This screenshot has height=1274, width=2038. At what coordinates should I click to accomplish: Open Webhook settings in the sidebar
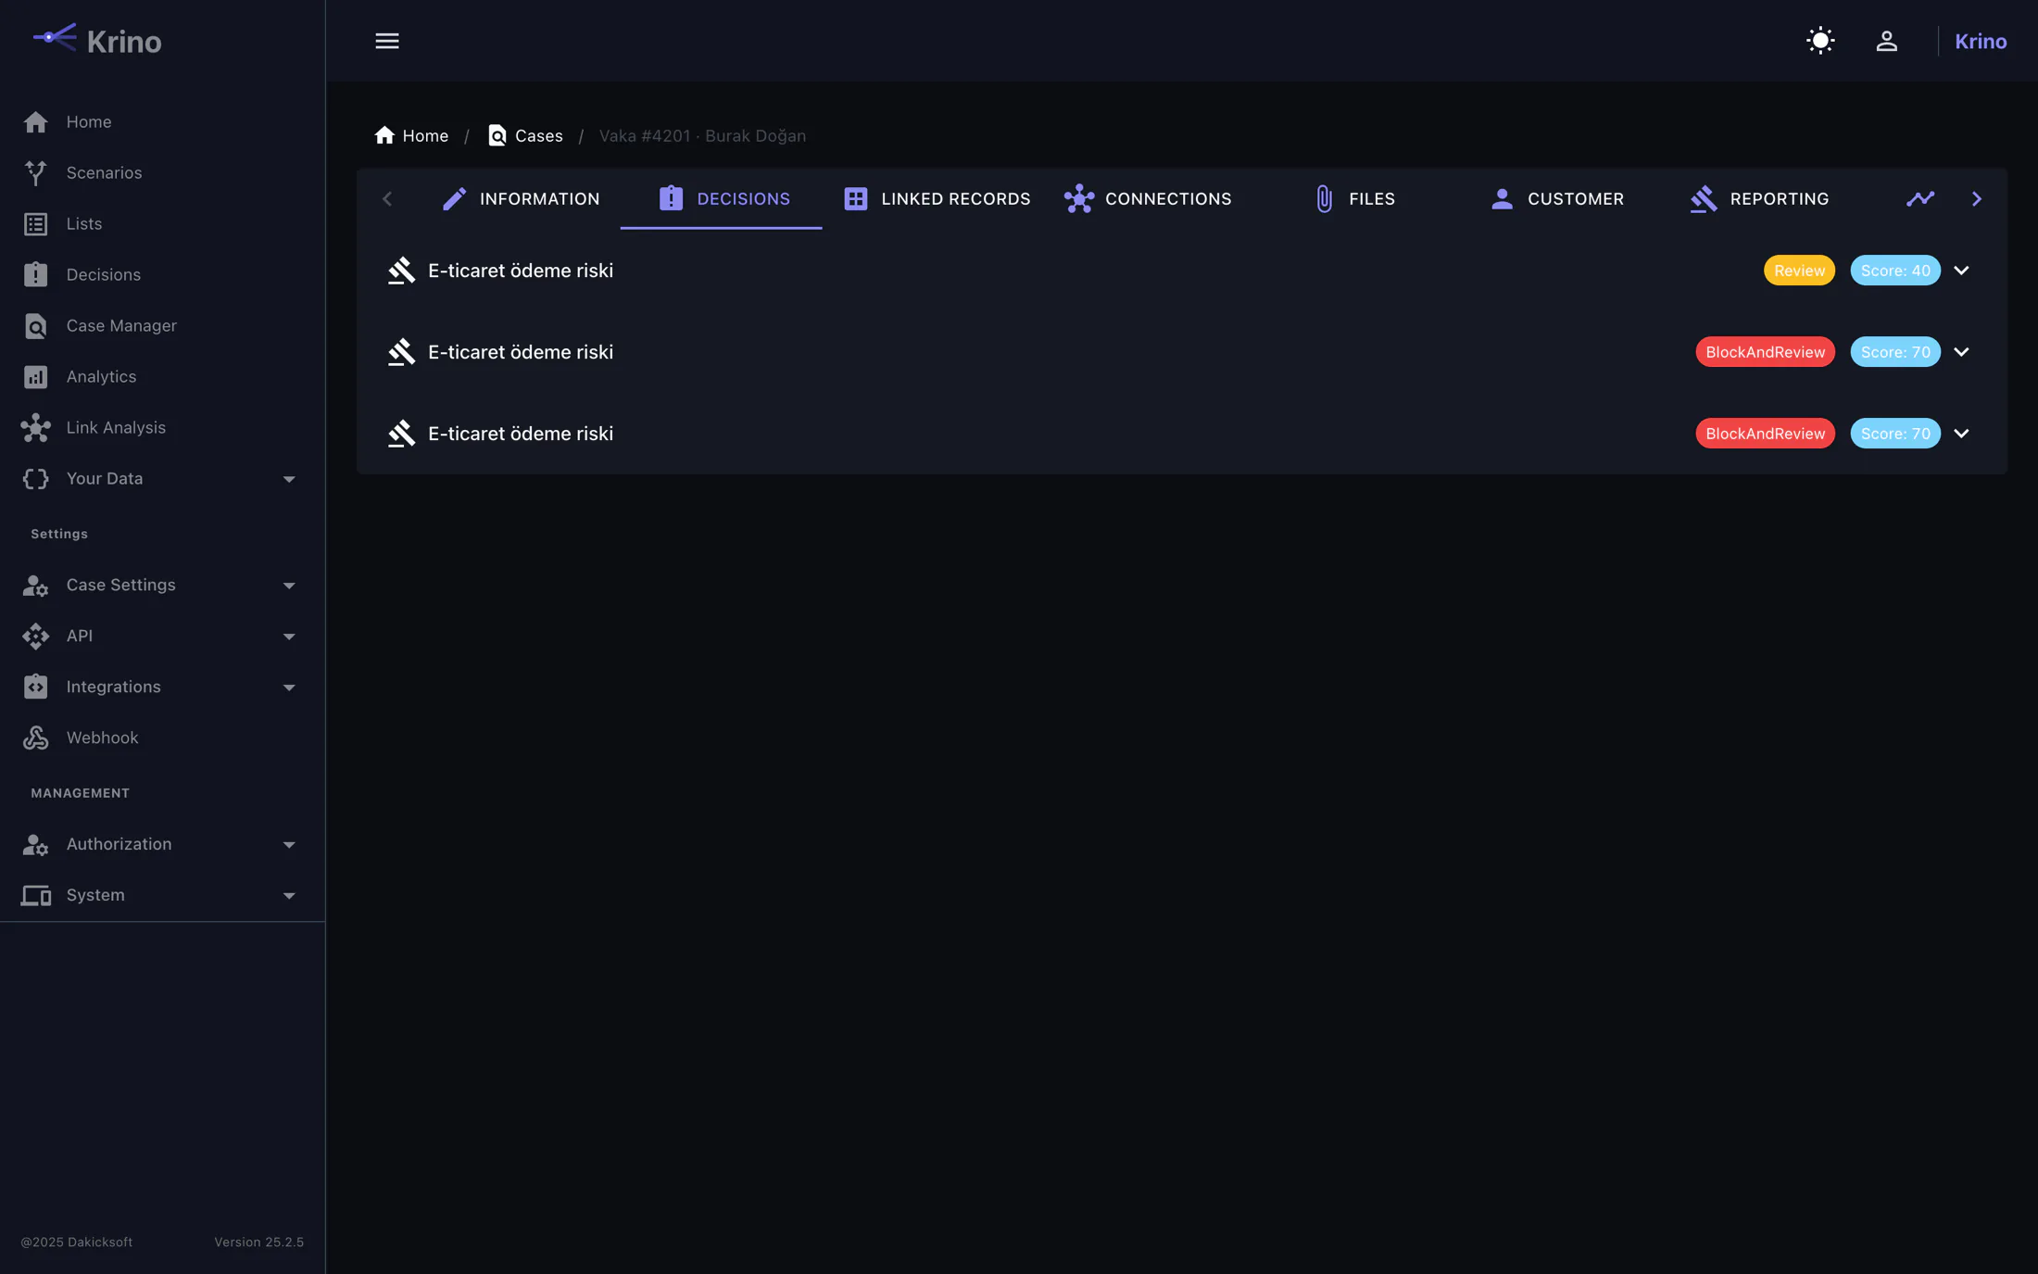[x=162, y=738]
